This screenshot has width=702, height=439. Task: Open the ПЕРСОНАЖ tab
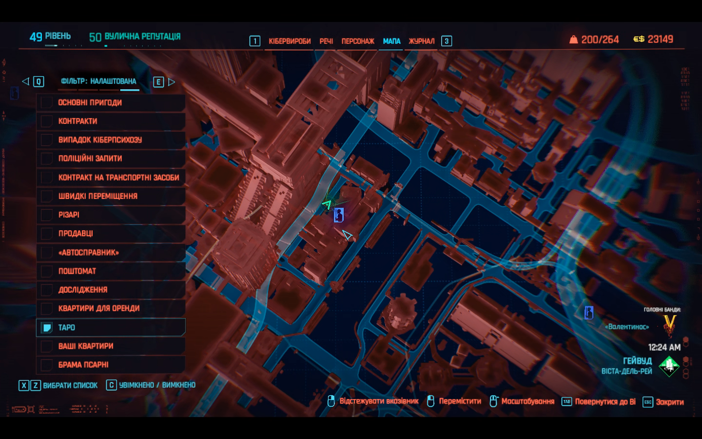358,41
